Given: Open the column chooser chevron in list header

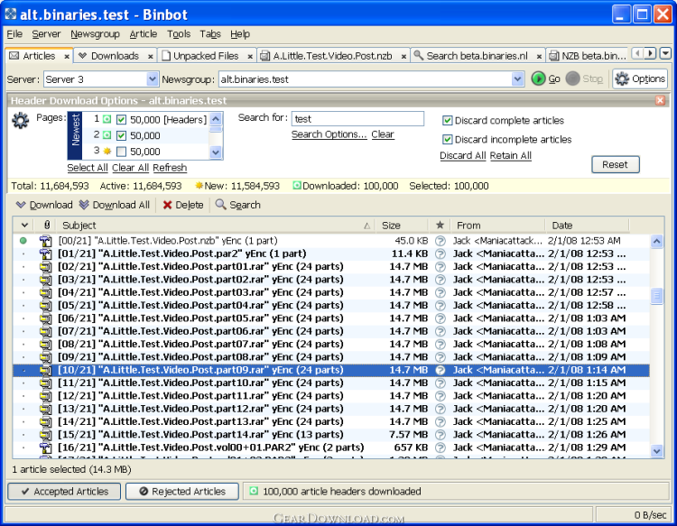Looking at the screenshot, I should click(24, 225).
